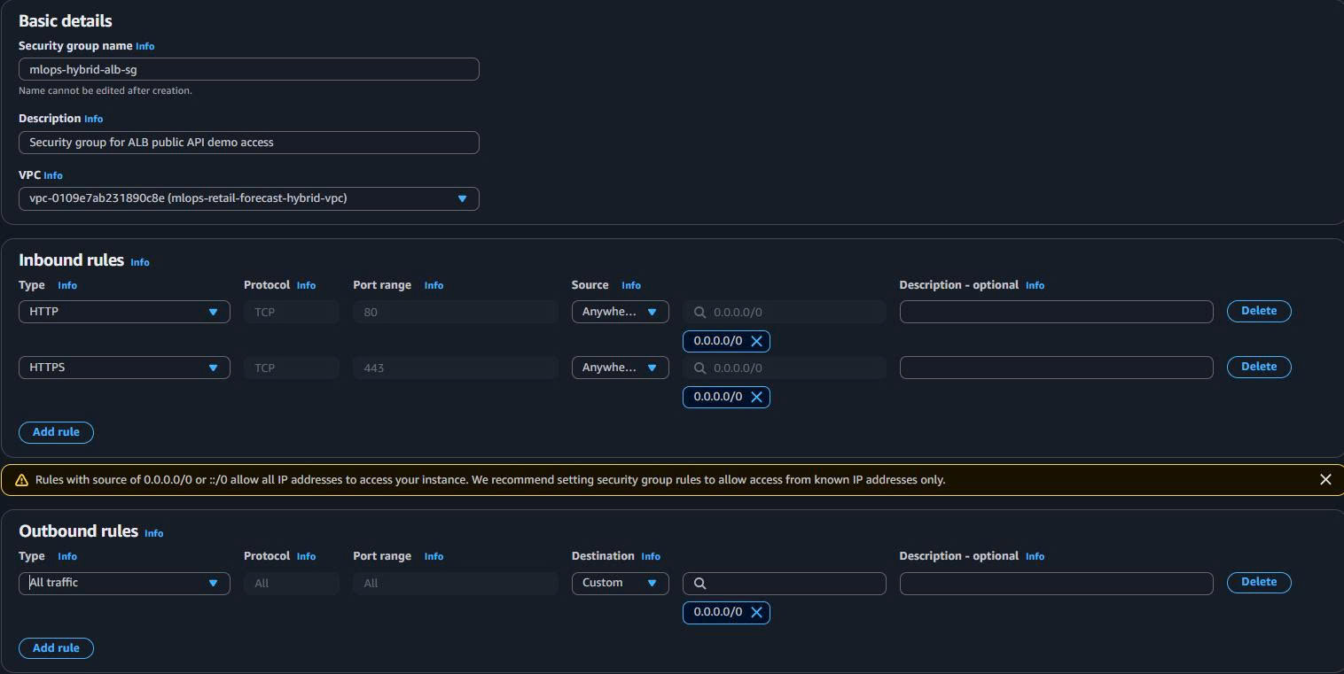Image resolution: width=1344 pixels, height=674 pixels.
Task: Remove 0.0.0.0/0 chip from HTTP rule
Action: click(x=756, y=341)
